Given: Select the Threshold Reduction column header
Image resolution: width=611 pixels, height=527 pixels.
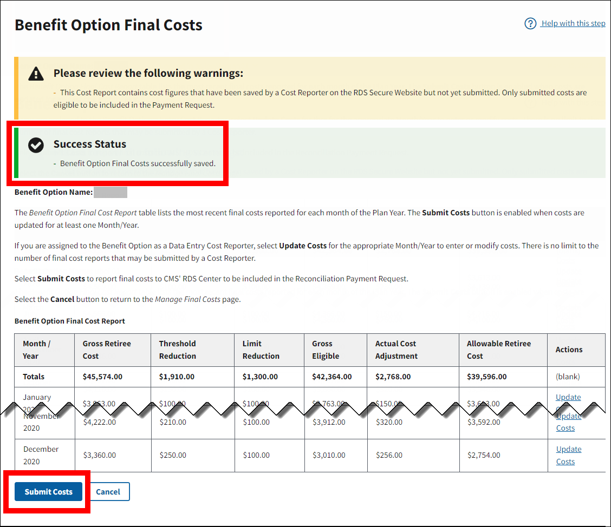Looking at the screenshot, I should (178, 350).
